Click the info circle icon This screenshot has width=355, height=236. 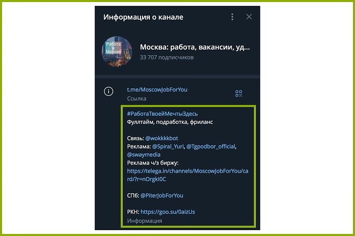click(x=108, y=91)
